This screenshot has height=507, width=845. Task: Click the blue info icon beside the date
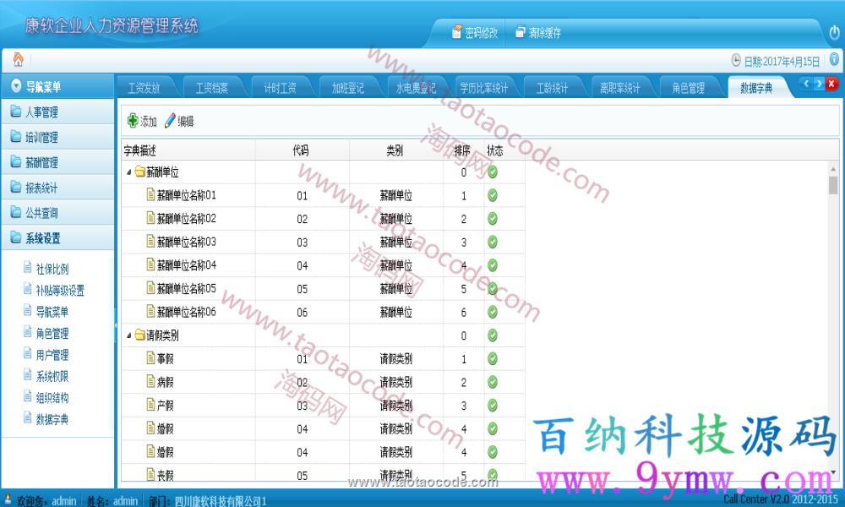pos(833,60)
